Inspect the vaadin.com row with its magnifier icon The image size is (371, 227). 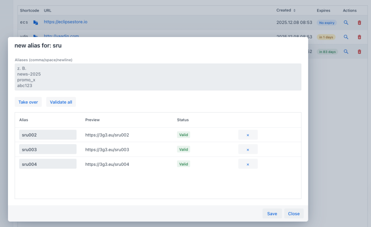click(346, 37)
